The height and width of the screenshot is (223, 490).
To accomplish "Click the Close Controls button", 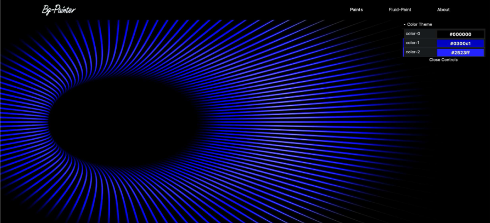I will click(443, 60).
